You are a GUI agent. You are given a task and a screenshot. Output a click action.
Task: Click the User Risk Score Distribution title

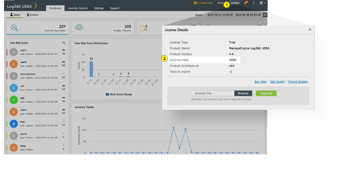[x=92, y=43]
